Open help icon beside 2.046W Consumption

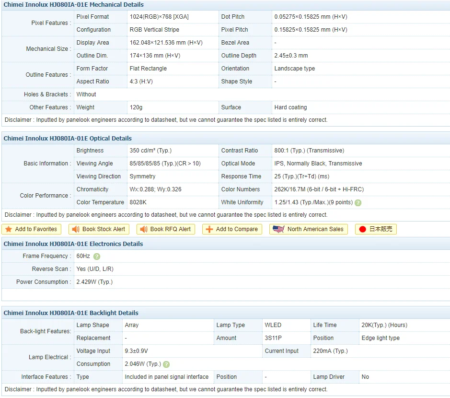pos(166,364)
